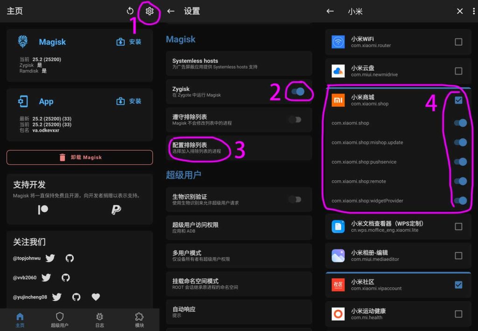Open the Systemless hosts setting

point(239,63)
